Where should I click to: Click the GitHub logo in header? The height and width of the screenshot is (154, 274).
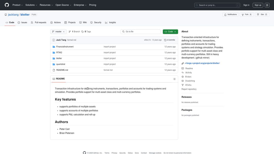[x=7, y=5]
